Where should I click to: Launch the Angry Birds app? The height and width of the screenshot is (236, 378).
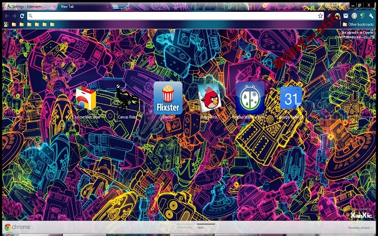tap(209, 99)
